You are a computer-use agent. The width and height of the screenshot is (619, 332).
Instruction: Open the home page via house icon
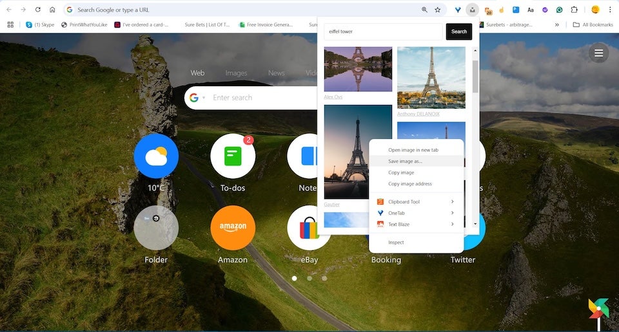[x=52, y=10]
